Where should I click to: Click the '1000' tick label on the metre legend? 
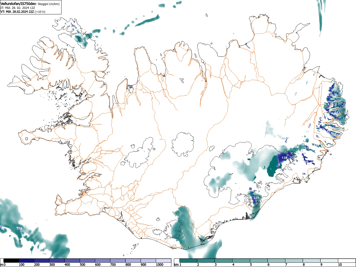pos(160,265)
